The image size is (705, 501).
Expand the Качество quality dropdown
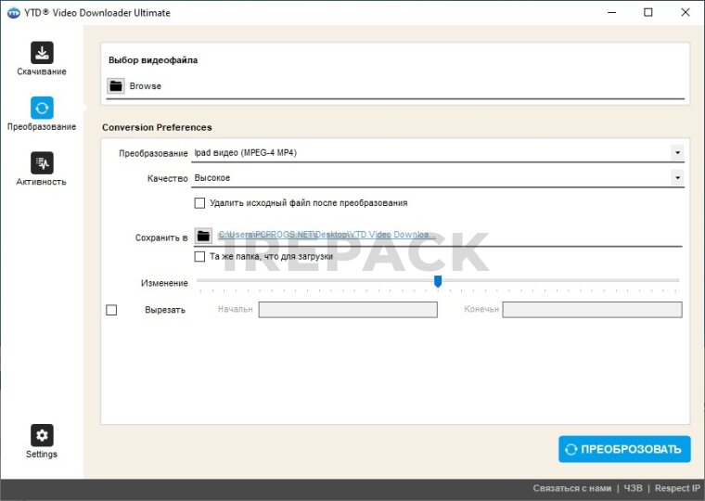click(x=677, y=177)
